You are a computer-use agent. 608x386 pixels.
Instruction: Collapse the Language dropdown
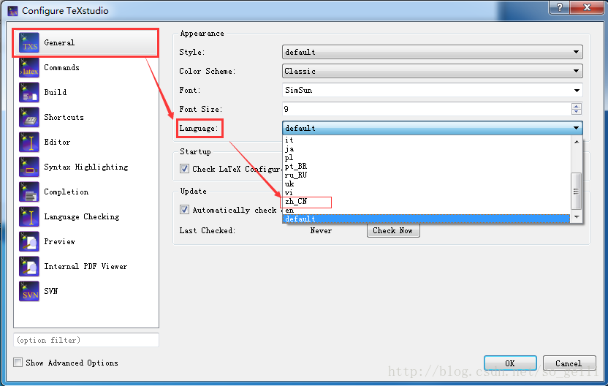(433, 128)
